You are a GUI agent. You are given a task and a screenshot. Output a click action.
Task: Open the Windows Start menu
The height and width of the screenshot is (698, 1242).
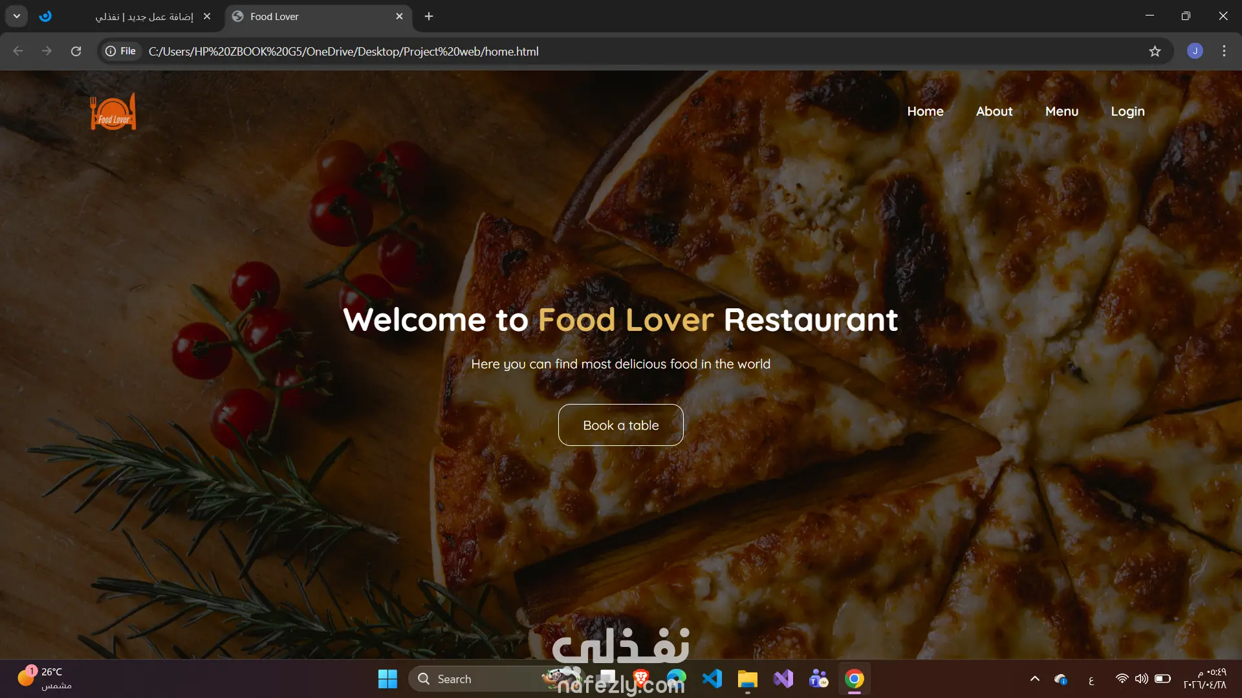pos(387,679)
